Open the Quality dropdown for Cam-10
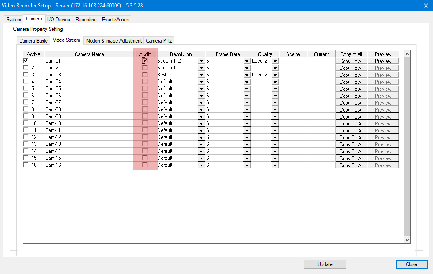Image resolution: width=433 pixels, height=274 pixels. click(274, 124)
